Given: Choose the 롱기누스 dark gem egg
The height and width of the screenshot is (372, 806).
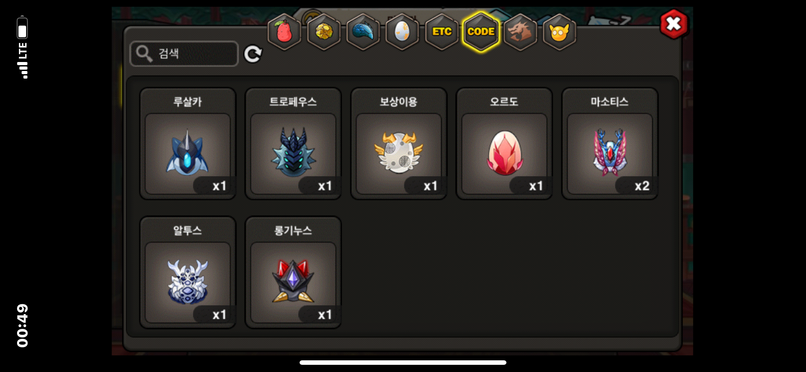Looking at the screenshot, I should pos(293,273).
